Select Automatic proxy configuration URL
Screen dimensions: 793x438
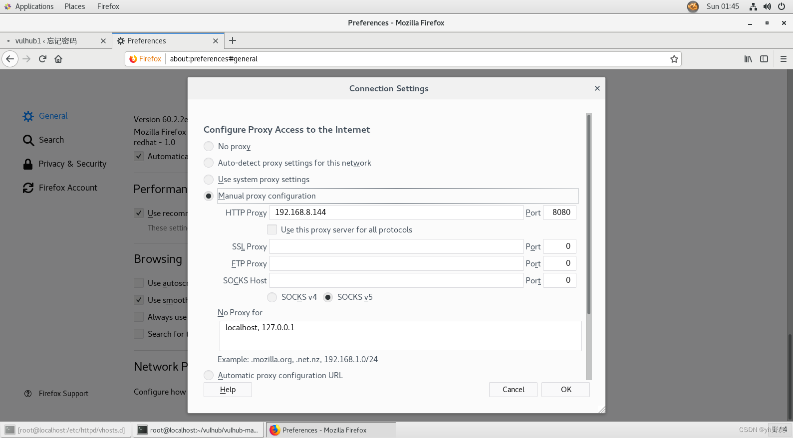pos(209,375)
